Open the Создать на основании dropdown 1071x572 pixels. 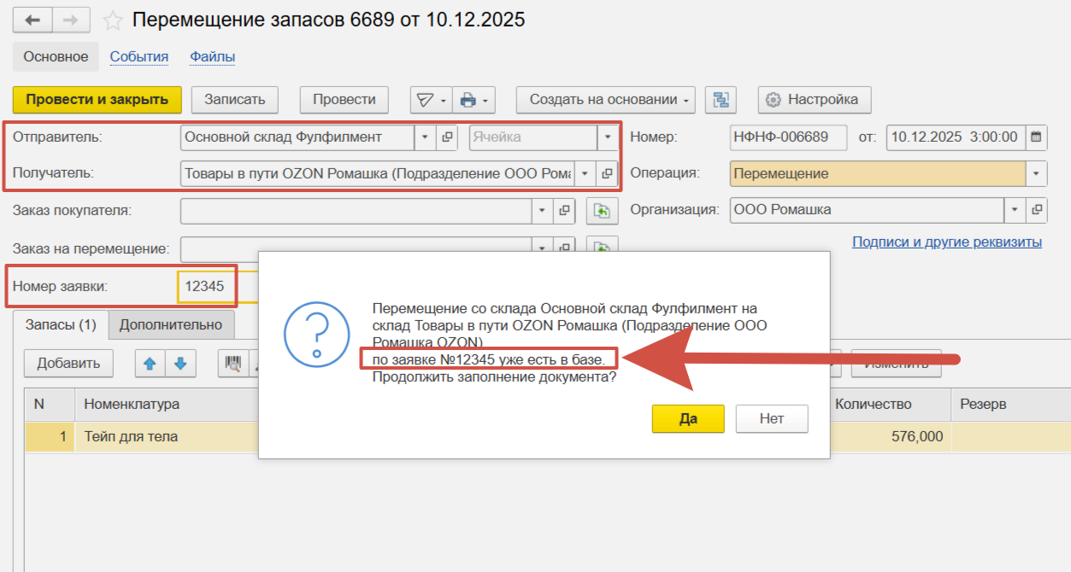coord(605,100)
